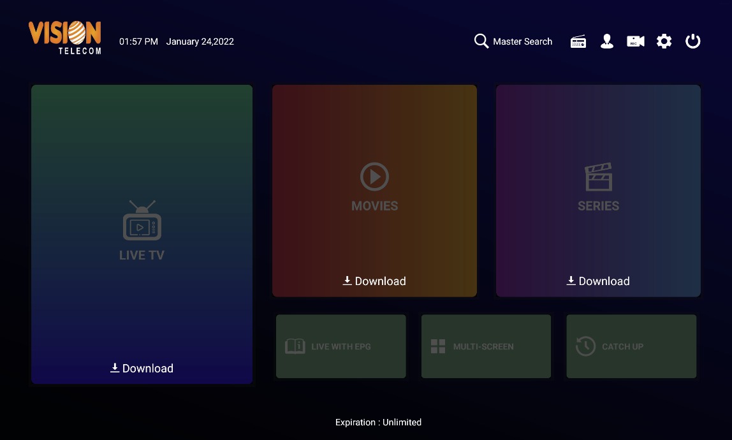Click the power logout icon
This screenshot has width=732, height=440.
(x=692, y=41)
